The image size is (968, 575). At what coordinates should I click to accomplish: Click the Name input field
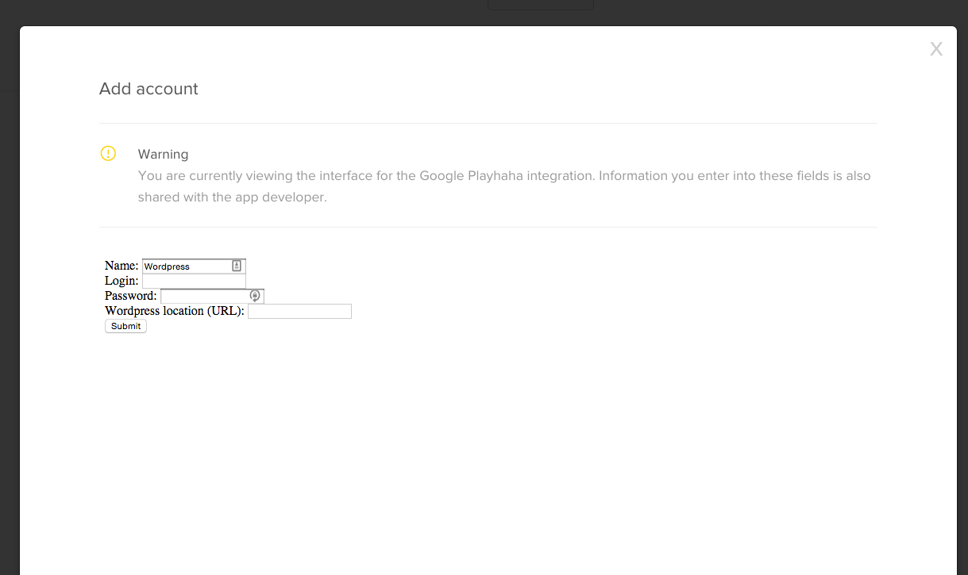point(194,266)
